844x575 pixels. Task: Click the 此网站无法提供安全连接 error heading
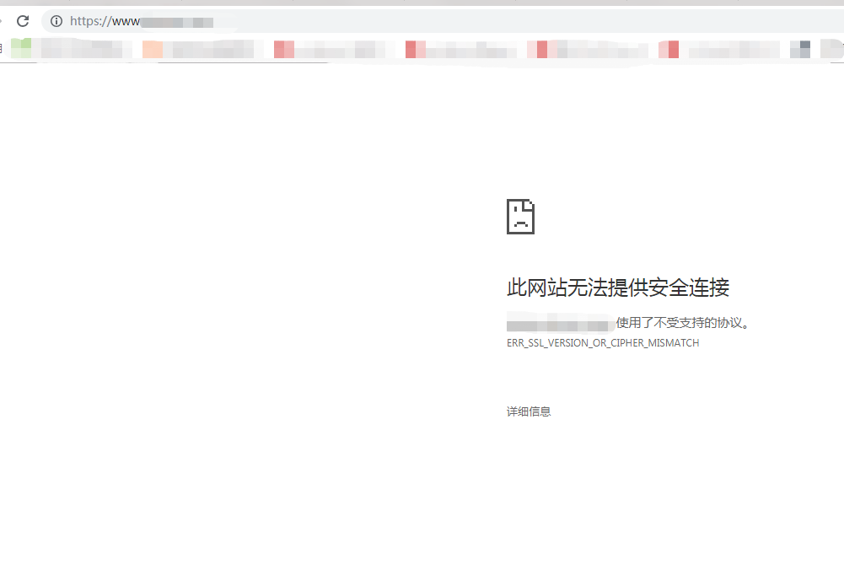tap(618, 287)
